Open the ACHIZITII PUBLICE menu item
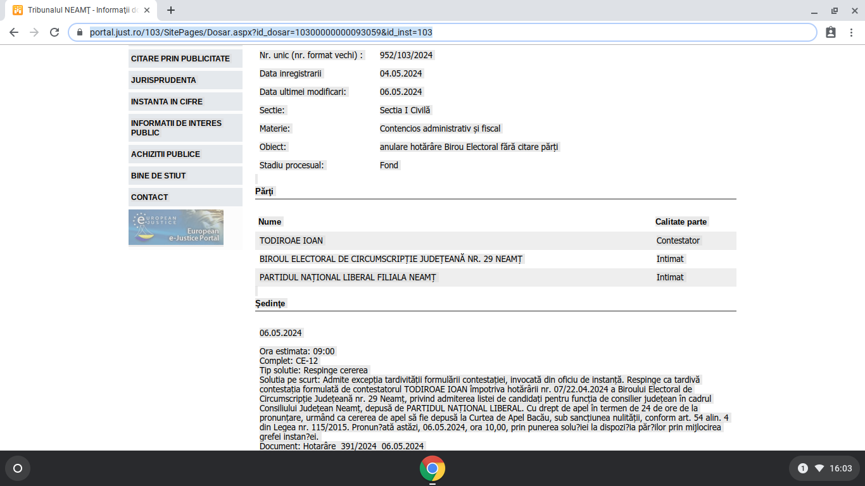865x486 pixels. (186, 154)
